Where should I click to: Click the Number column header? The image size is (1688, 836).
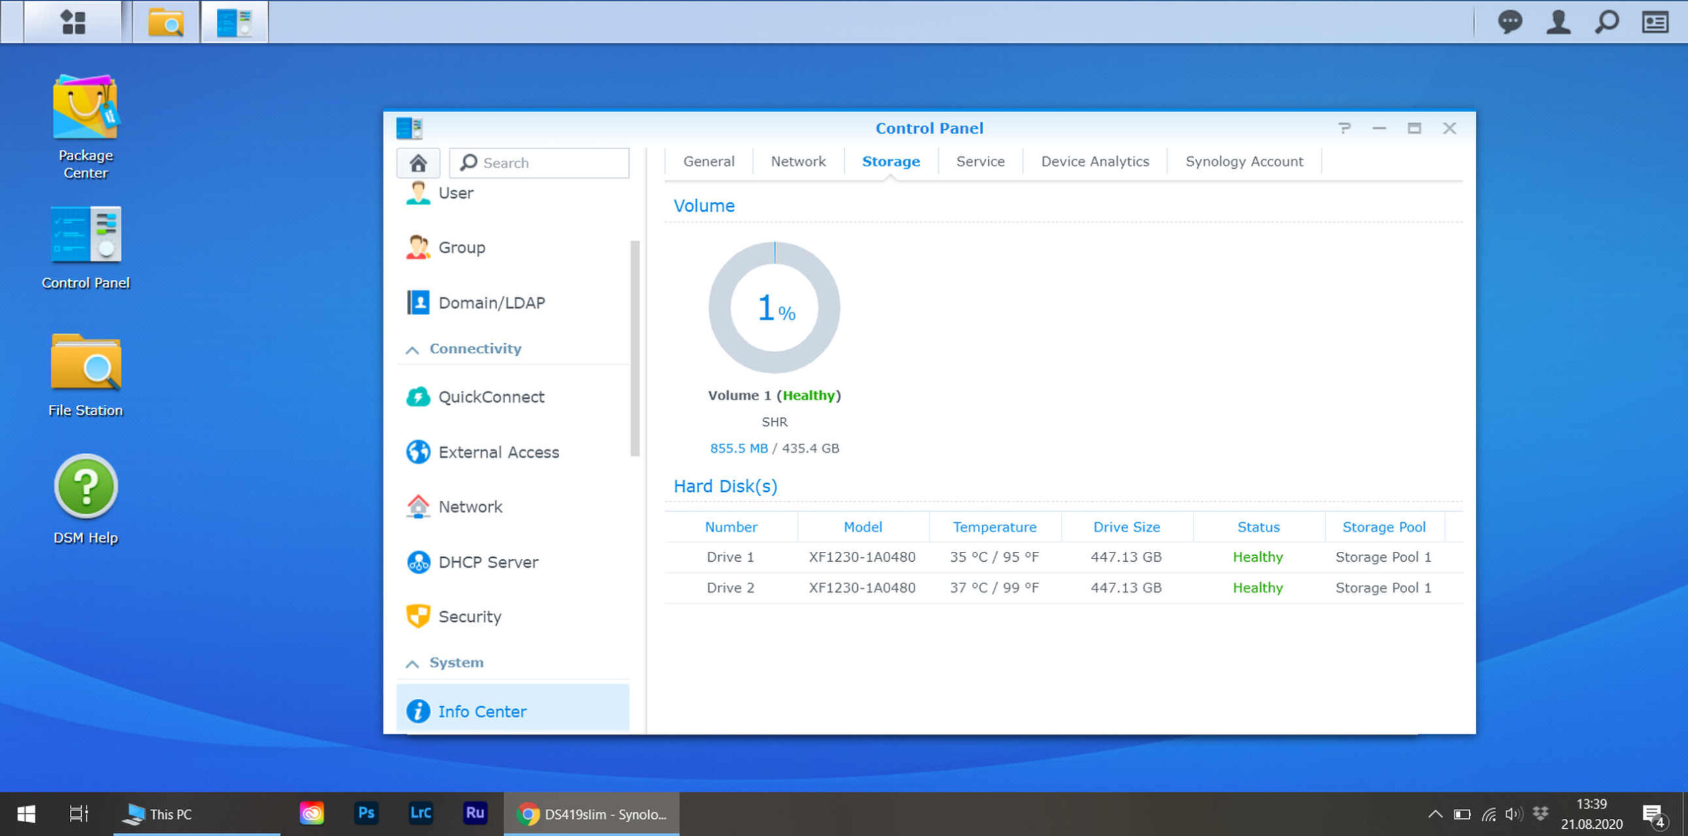tap(731, 527)
